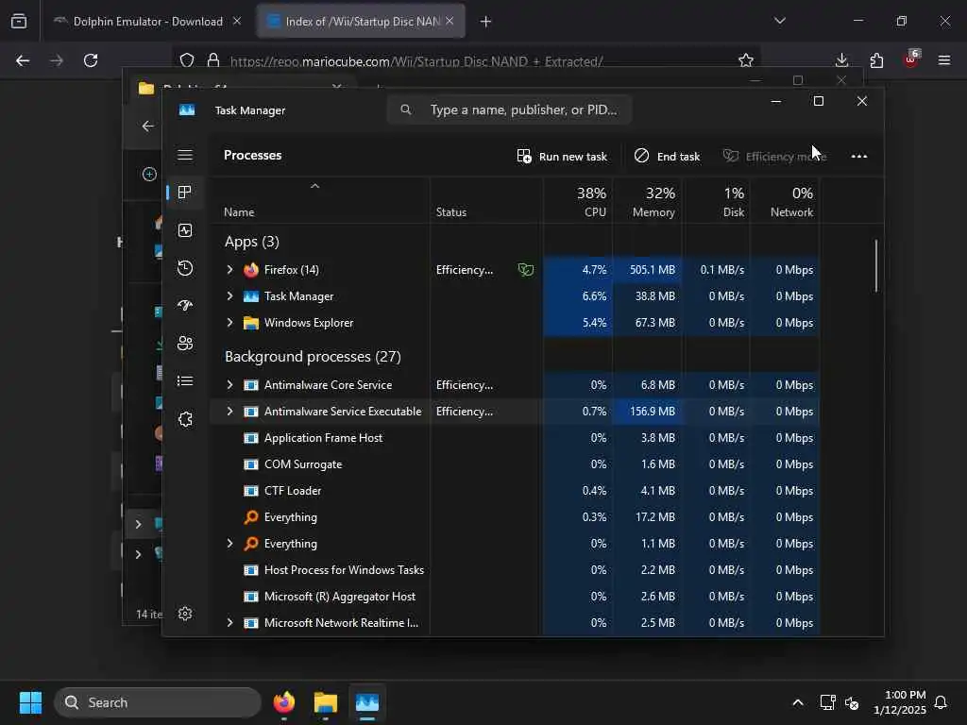This screenshot has width=967, height=725.
Task: Click the Task Manager taskbar icon
Action: coord(367,702)
